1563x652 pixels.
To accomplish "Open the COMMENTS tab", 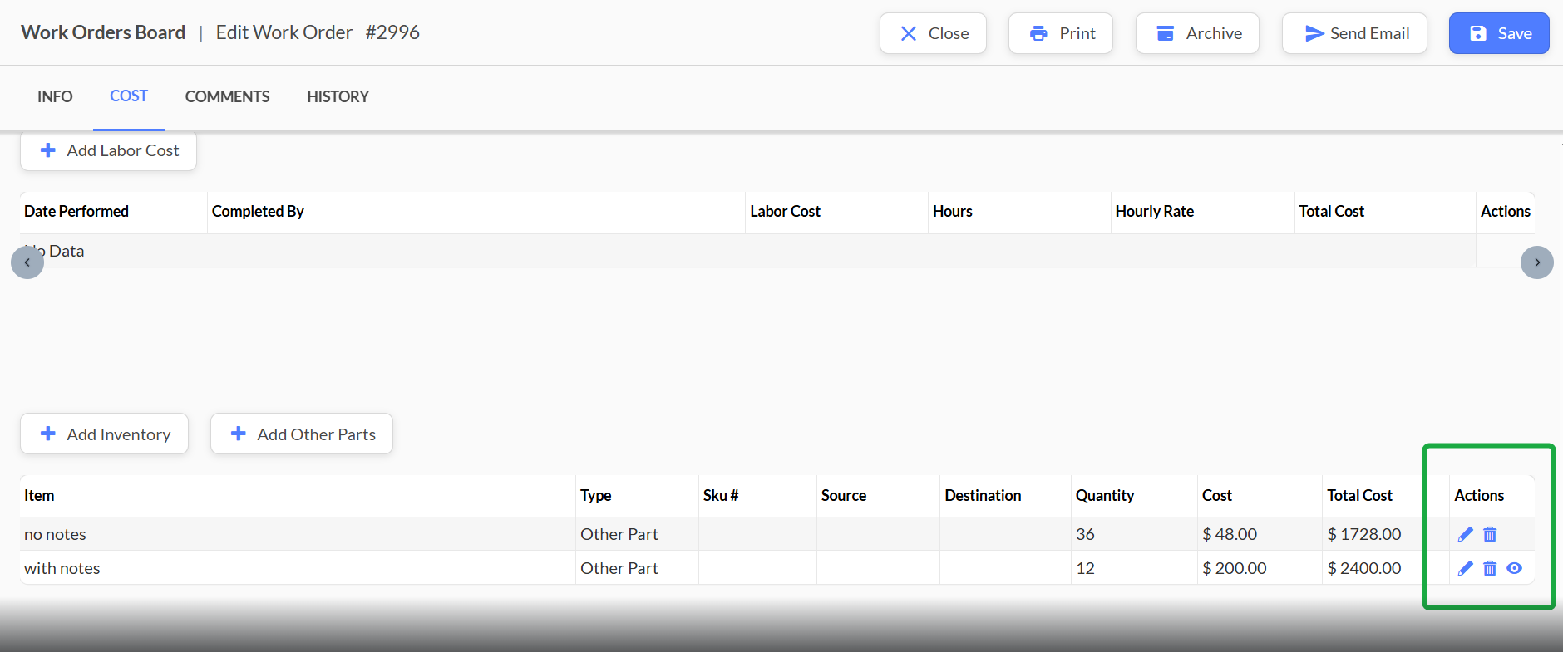I will click(x=227, y=96).
